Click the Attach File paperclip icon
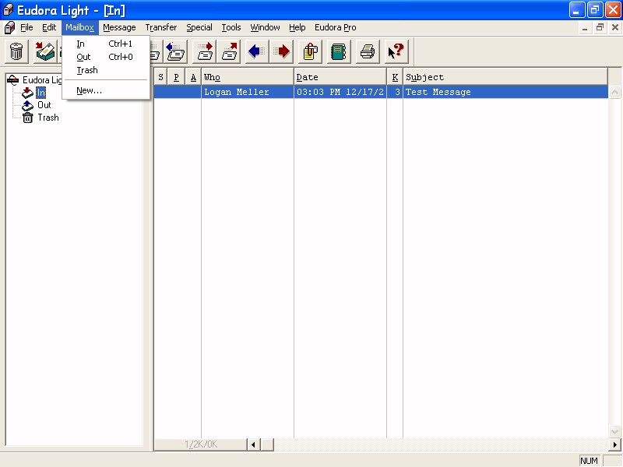 click(310, 51)
